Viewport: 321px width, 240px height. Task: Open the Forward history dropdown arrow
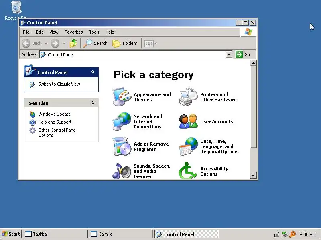(x=64, y=43)
